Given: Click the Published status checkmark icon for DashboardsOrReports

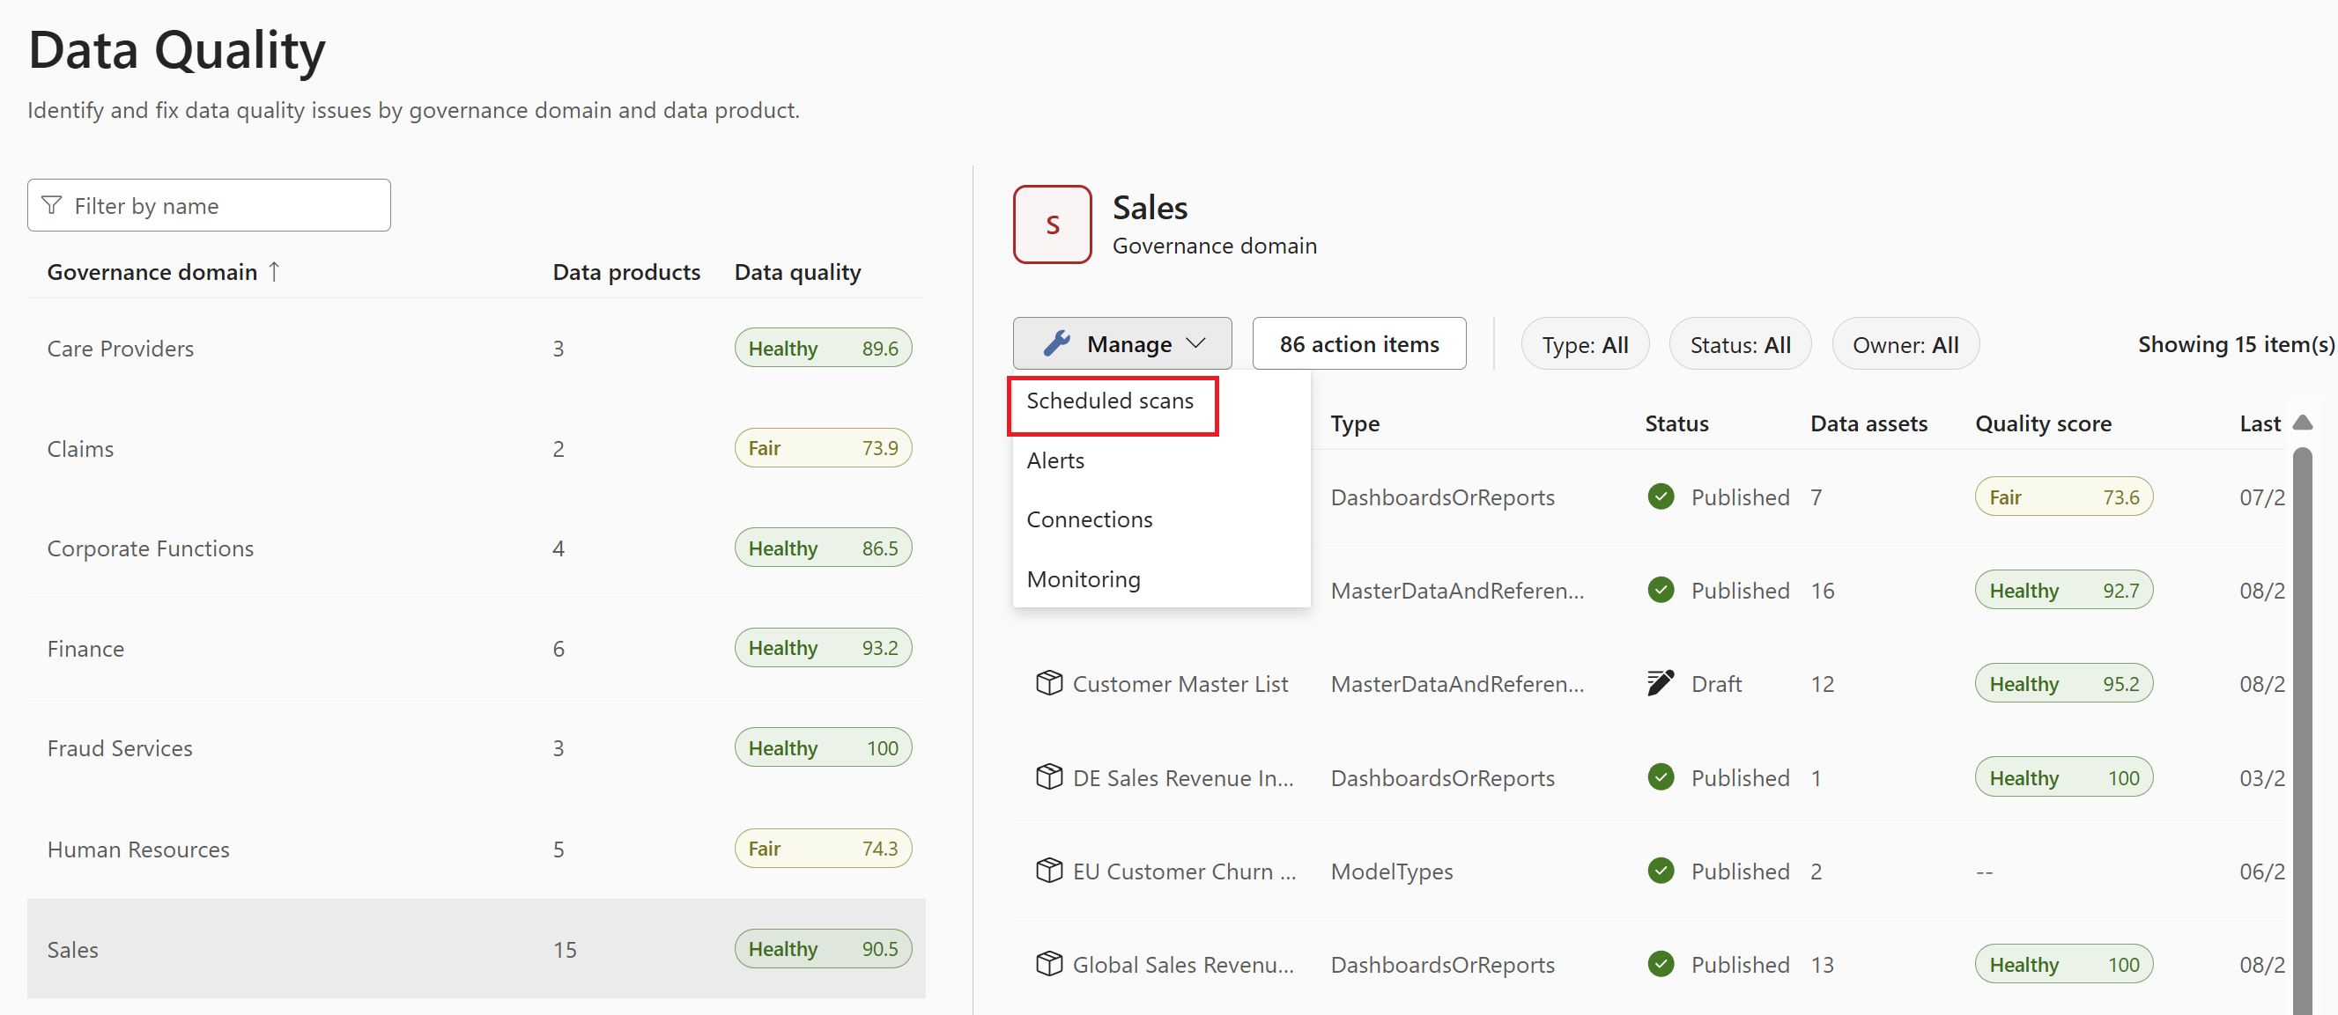Looking at the screenshot, I should coord(1658,497).
